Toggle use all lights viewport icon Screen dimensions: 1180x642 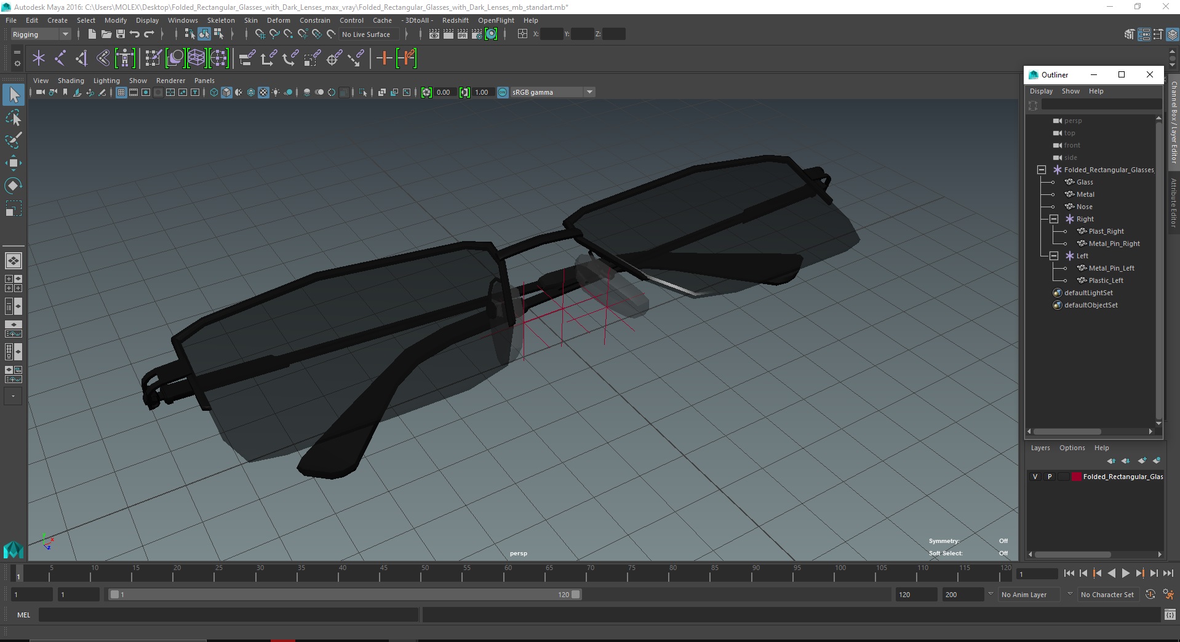pos(276,92)
